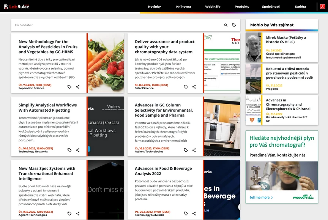Open Mirek Macka HPLC history article

(286, 40)
